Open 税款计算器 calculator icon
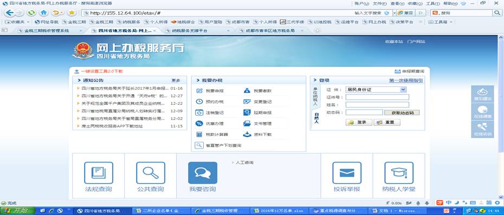504x215 pixels. click(199, 135)
